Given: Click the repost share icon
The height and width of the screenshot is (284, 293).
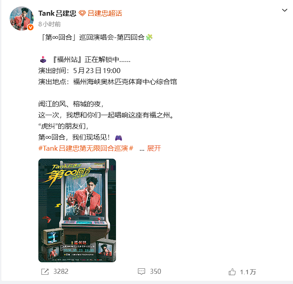Looking at the screenshot, I should pos(45,272).
